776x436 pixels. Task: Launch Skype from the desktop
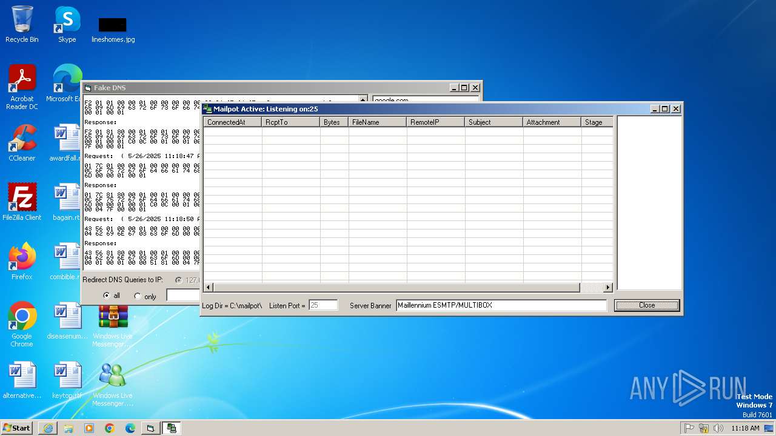point(67,24)
